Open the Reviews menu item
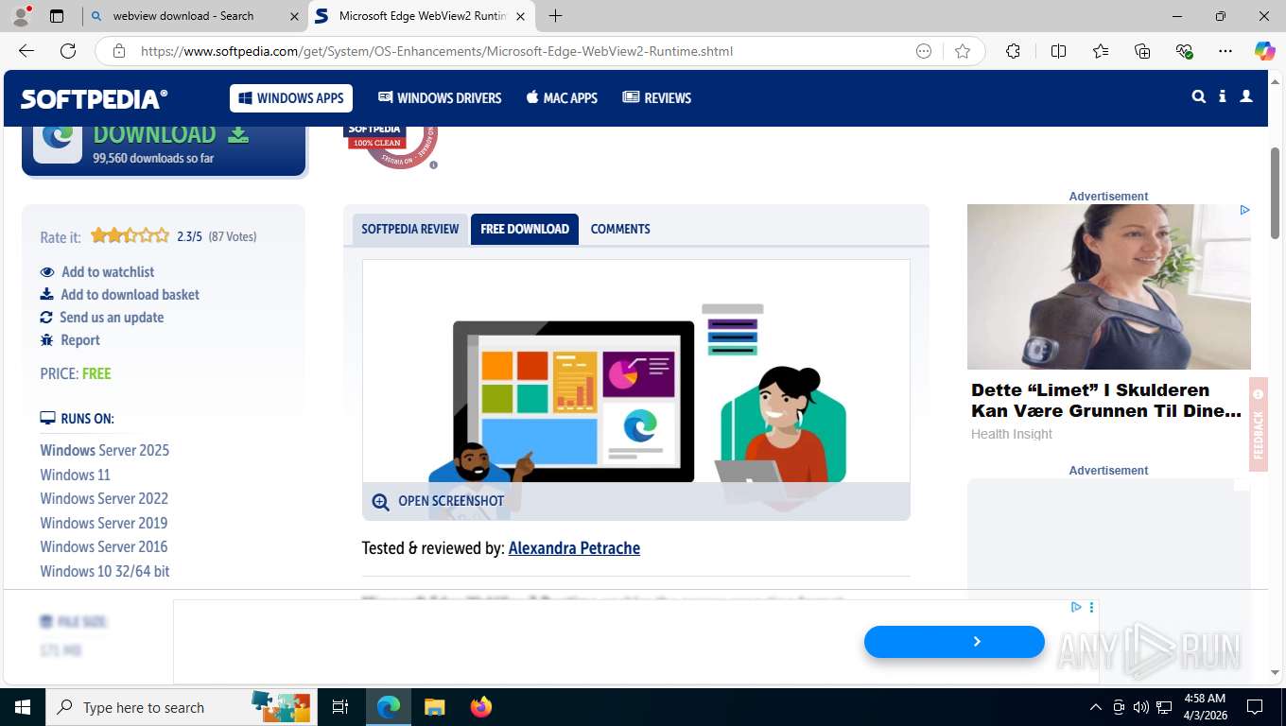Screen dimensions: 1286x726 pyautogui.click(x=657, y=97)
